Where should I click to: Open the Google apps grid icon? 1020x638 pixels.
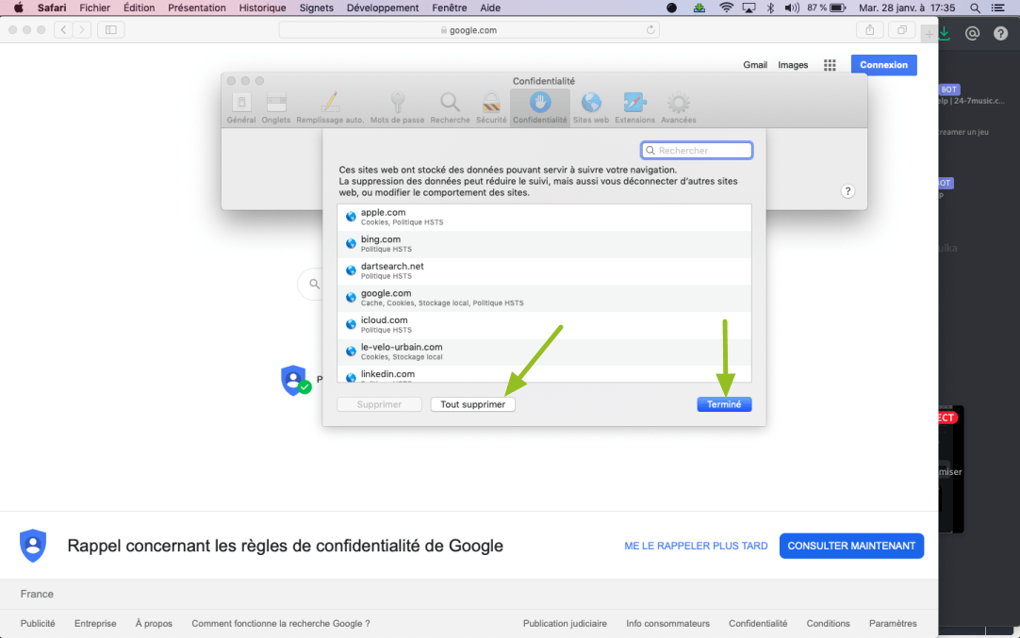tap(831, 65)
